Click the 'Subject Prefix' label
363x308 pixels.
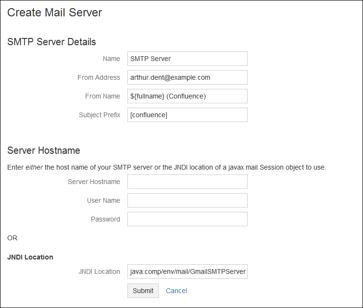[100, 115]
